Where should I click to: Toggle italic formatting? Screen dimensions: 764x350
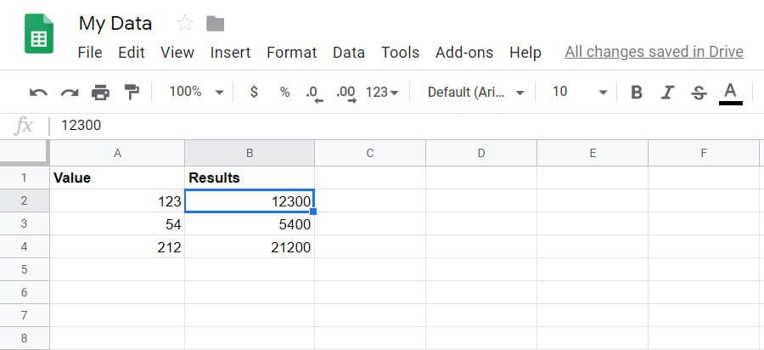coord(667,92)
